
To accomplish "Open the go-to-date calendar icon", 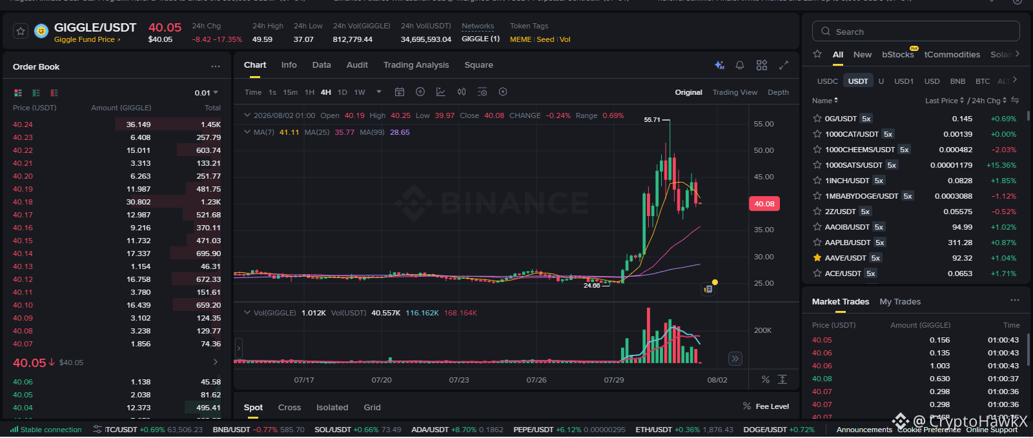I will click(400, 92).
